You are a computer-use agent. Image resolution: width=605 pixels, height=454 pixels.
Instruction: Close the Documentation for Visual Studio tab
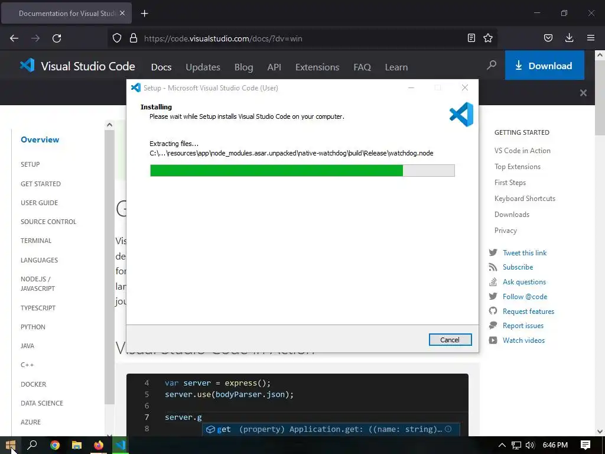[122, 13]
